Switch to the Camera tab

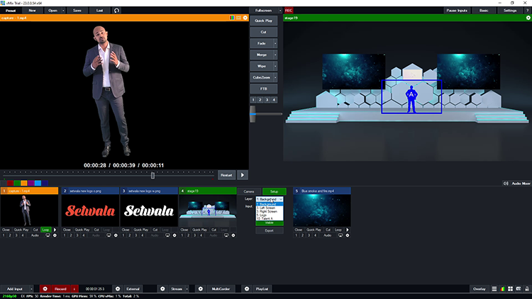pyautogui.click(x=249, y=191)
